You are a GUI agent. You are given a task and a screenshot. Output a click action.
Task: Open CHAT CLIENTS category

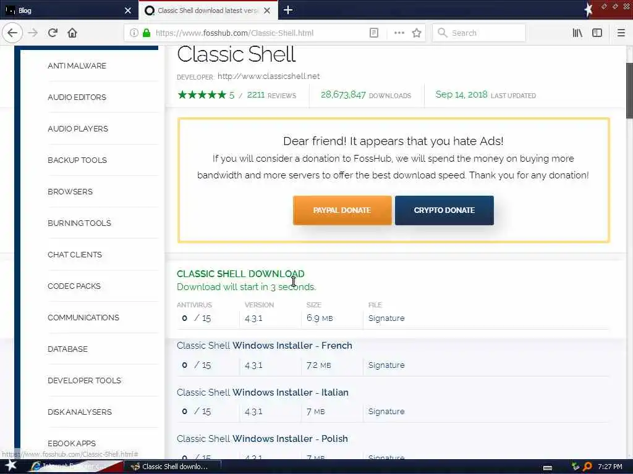(75, 254)
